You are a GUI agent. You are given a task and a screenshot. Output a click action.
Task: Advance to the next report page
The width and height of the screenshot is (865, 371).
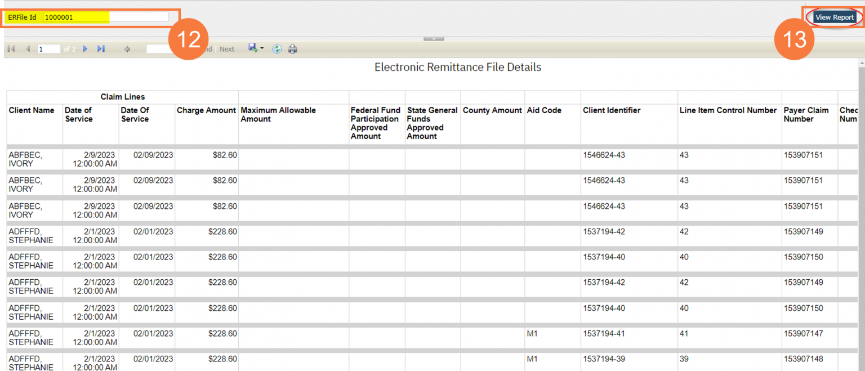coord(85,48)
